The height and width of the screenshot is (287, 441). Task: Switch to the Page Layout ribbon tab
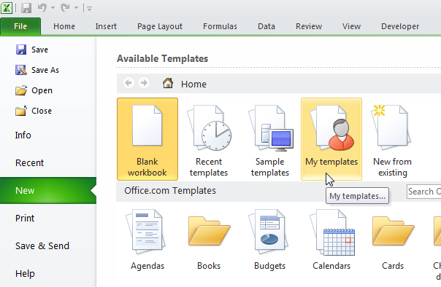coord(160,26)
